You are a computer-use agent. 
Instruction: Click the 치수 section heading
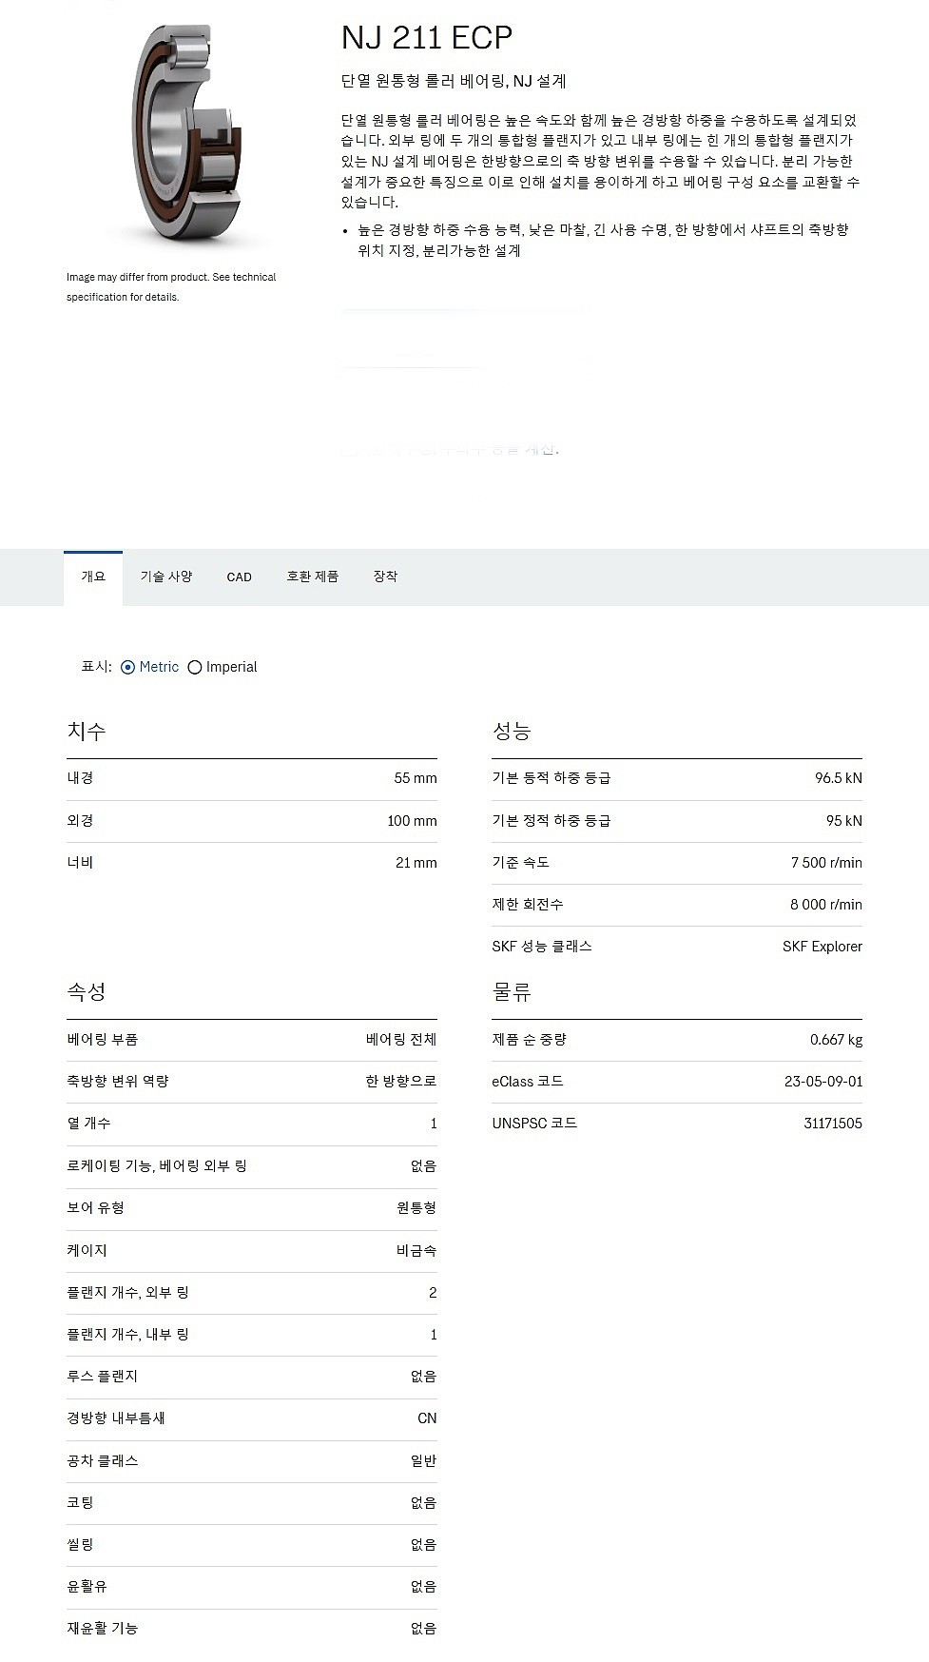(x=87, y=731)
